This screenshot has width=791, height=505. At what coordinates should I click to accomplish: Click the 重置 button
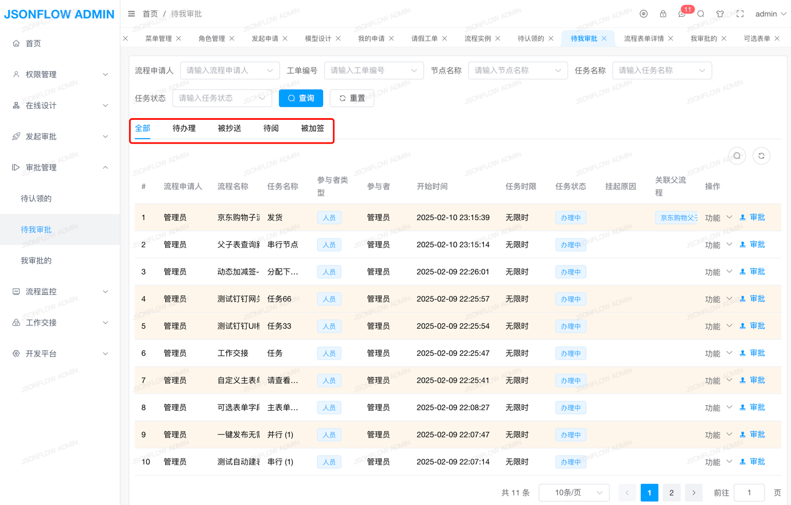pos(351,98)
